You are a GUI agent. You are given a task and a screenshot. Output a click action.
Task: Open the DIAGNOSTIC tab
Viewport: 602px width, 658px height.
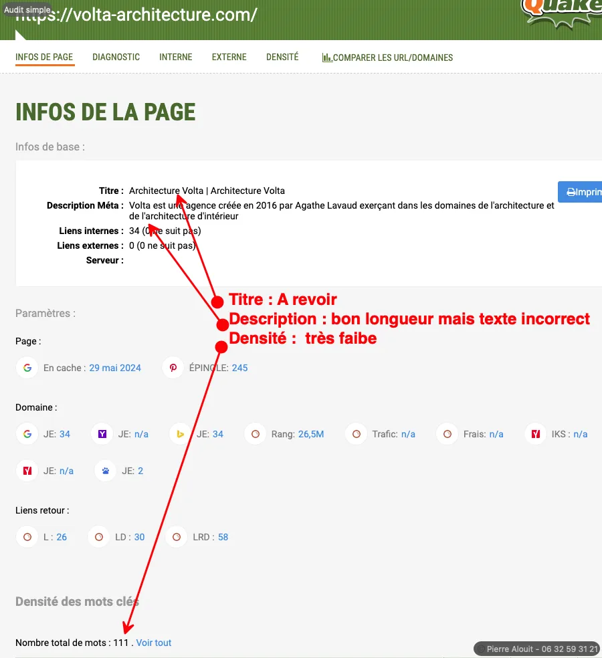[x=116, y=58]
